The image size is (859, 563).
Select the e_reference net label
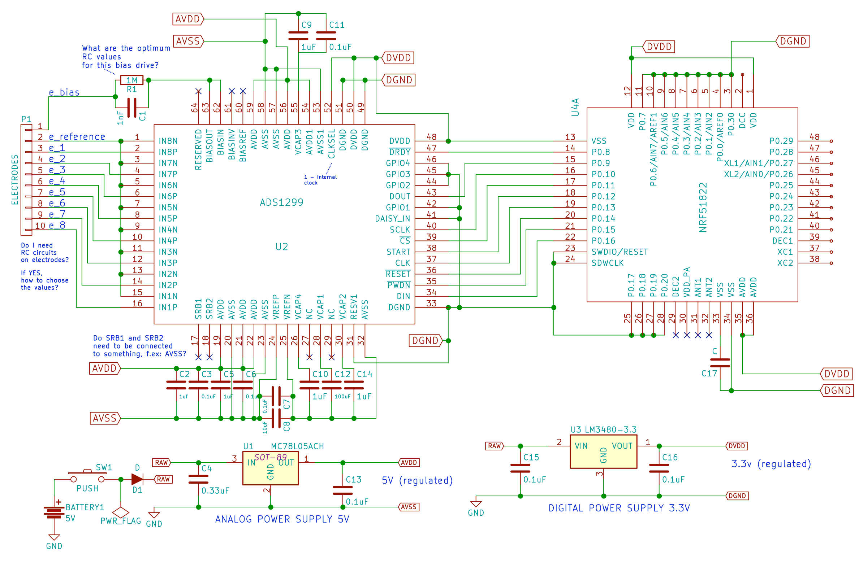click(x=77, y=137)
